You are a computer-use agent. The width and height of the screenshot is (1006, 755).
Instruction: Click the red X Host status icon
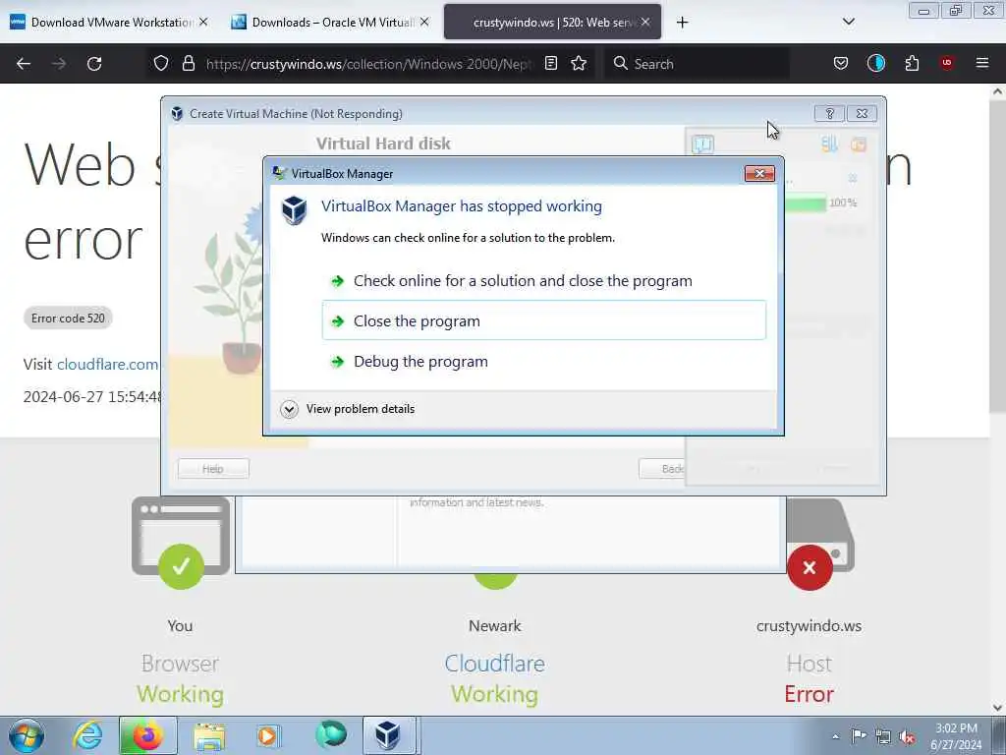[810, 567]
